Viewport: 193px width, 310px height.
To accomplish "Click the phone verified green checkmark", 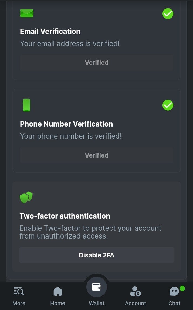I will click(168, 105).
